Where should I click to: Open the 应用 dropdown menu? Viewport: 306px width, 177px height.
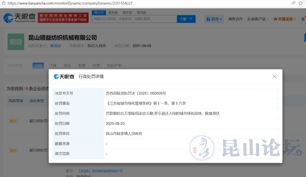[214, 19]
